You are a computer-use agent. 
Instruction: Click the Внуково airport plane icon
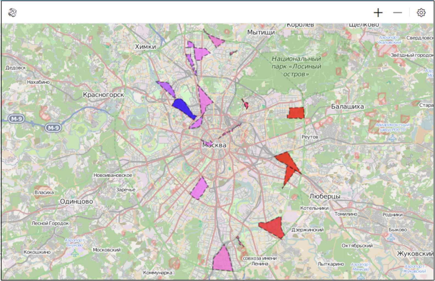pos(74,254)
